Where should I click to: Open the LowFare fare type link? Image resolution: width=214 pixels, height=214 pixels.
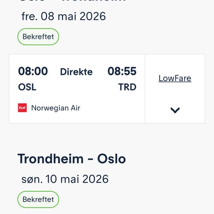(175, 78)
